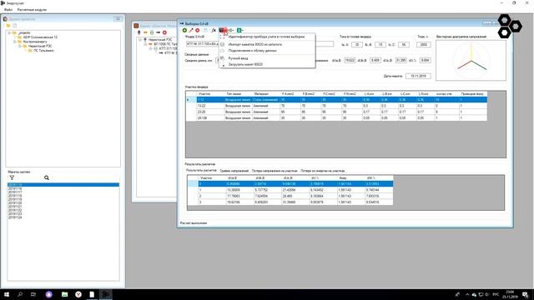The width and height of the screenshot is (534, 300).
Task: Click funnel filter icon above dates list
Action: click(12, 177)
